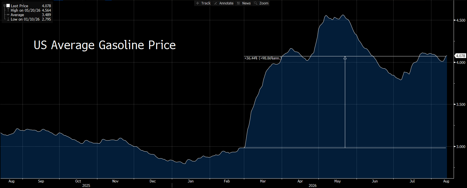The width and height of the screenshot is (467, 188).
Task: Click the Sep x-axis month label
Action: pyautogui.click(x=41, y=181)
